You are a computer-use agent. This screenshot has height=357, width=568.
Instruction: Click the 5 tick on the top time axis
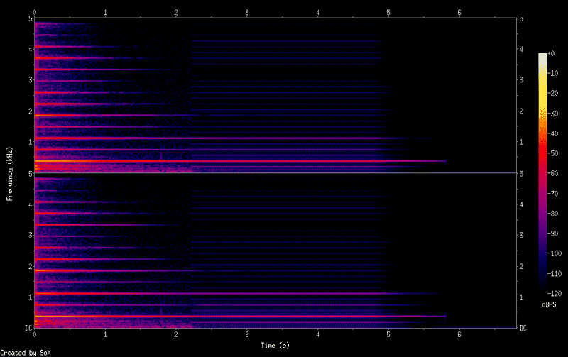pos(388,12)
